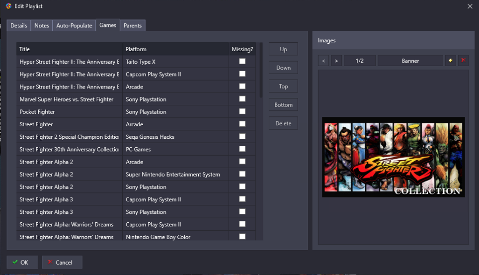Click the Images panel header
This screenshot has height=275, width=479.
coord(394,40)
